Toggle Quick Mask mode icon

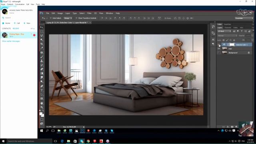(42, 119)
